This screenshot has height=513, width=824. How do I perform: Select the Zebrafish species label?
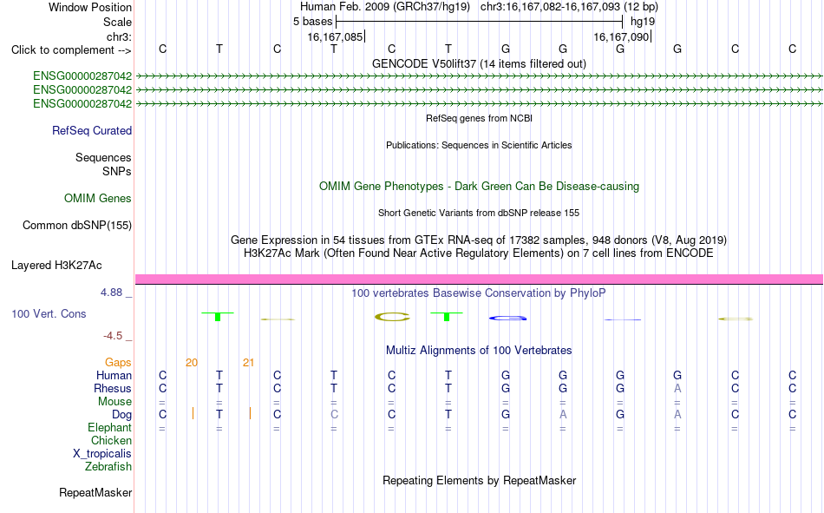pyautogui.click(x=108, y=467)
